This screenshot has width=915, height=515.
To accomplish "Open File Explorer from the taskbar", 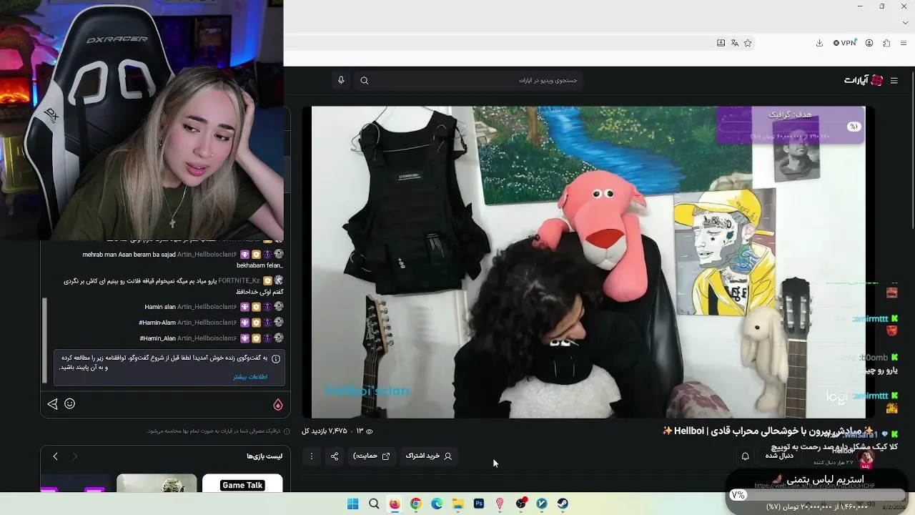I will click(x=457, y=504).
